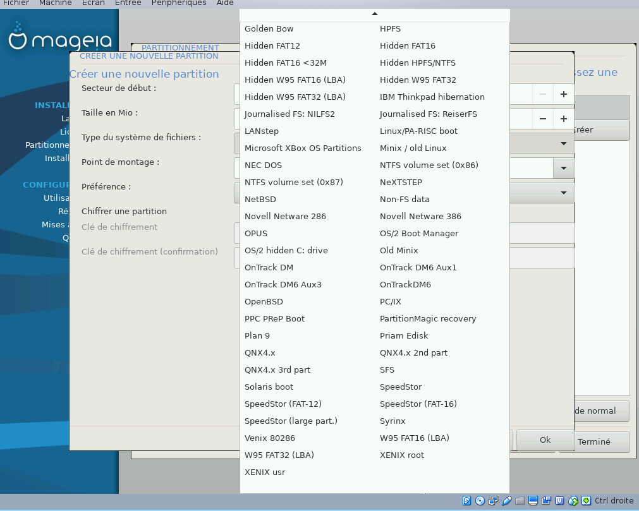Select Solaris boot
Viewport: 639px width, 511px height.
point(269,387)
